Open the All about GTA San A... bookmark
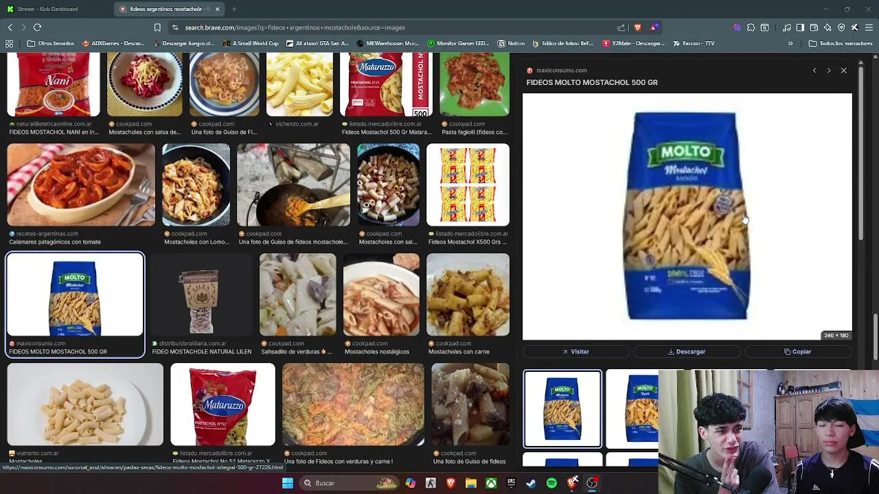Image resolution: width=879 pixels, height=494 pixels. coord(317,43)
